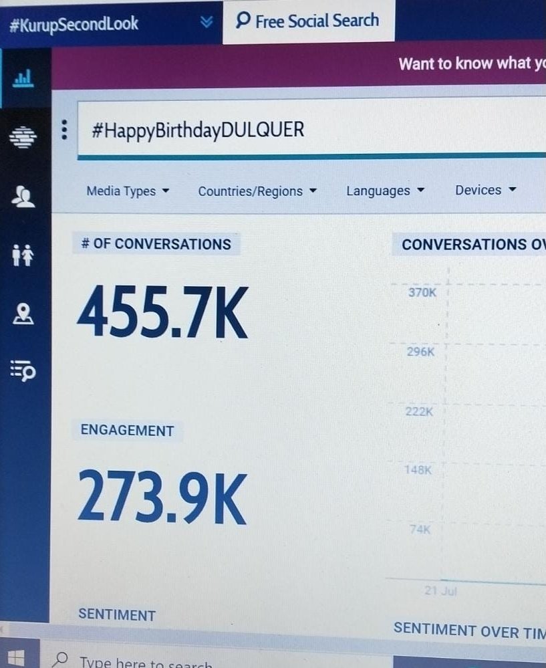
Task: Click the 21 Jul date label
Action: [440, 591]
